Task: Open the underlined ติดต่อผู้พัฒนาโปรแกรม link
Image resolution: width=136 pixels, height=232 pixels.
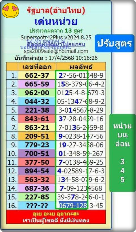Action: pos(56,44)
